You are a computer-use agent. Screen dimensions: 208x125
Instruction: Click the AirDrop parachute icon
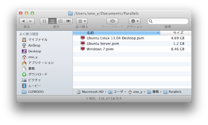(x=24, y=45)
